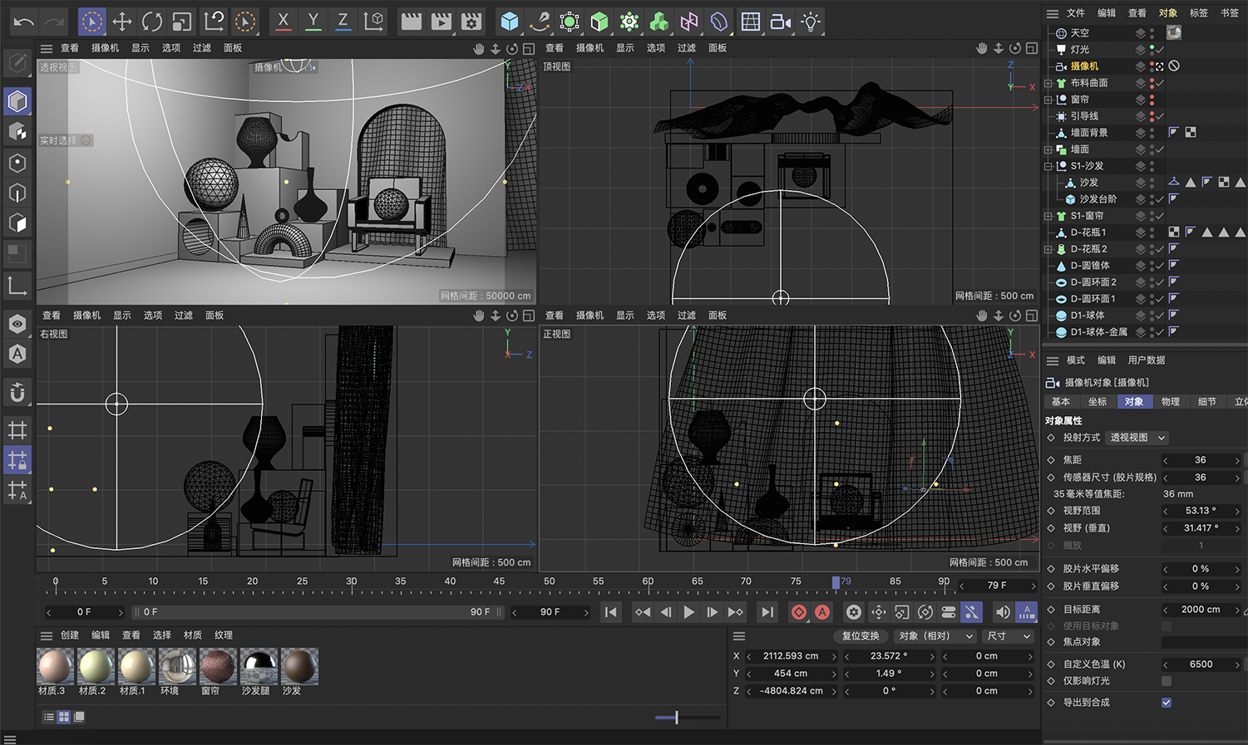Viewport: 1248px width, 745px height.
Task: Select the 沙发腿 material thumbnail
Action: pos(258,666)
